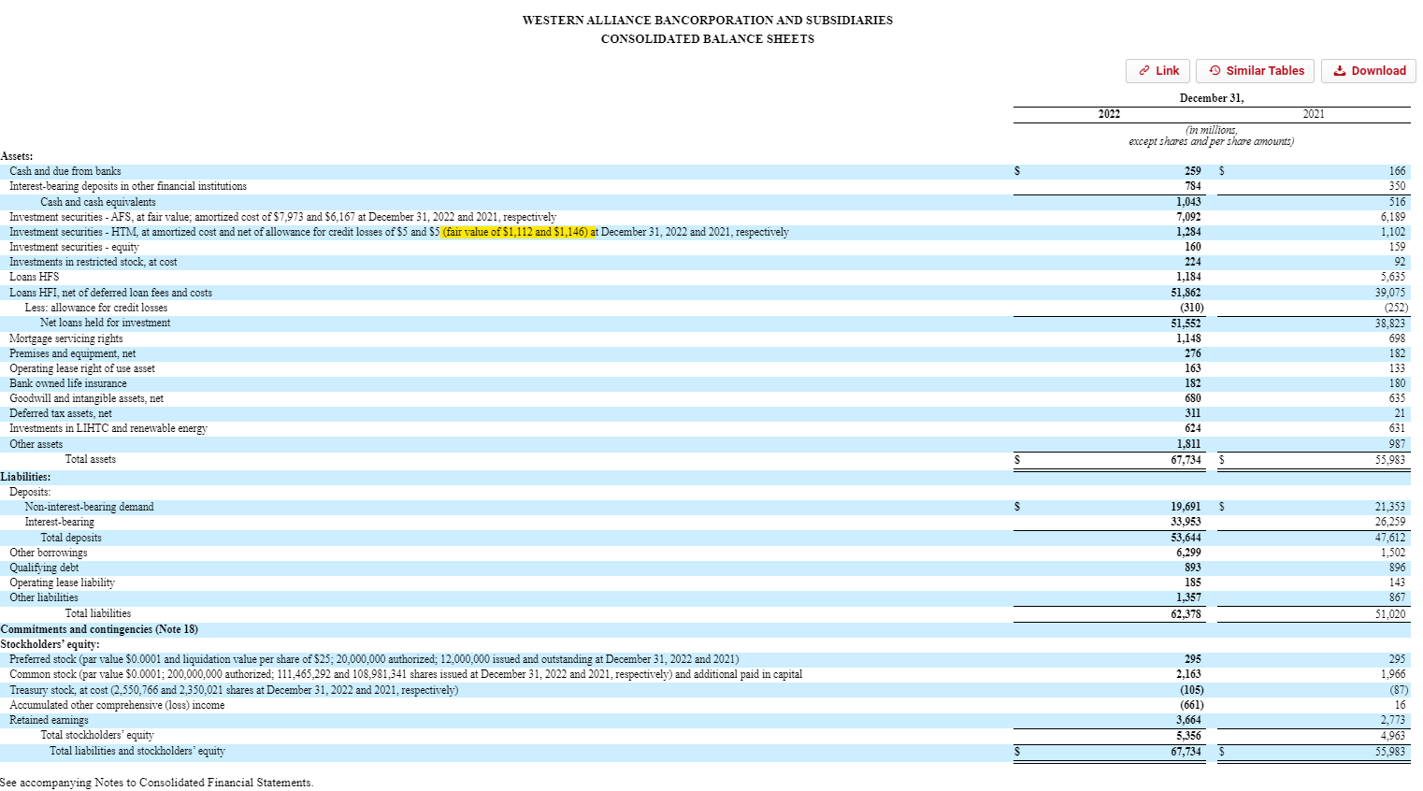Click 'Interest-bearing deposits in other financial institutions'
Viewport: 1423px width, 791px height.
tap(128, 186)
